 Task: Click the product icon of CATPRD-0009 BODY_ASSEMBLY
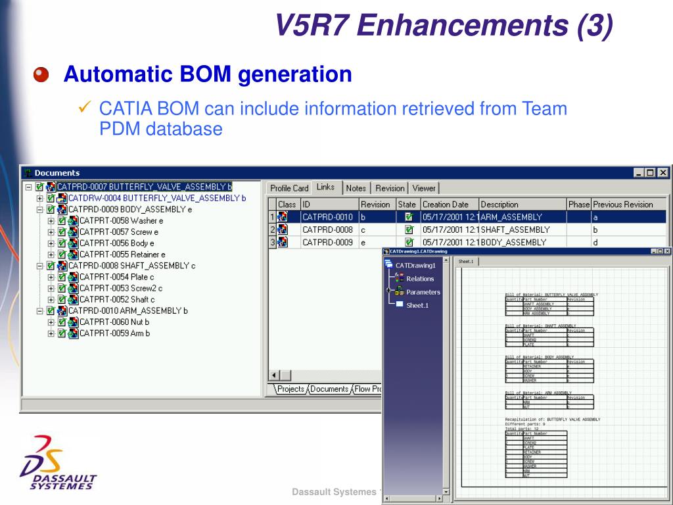(x=62, y=210)
